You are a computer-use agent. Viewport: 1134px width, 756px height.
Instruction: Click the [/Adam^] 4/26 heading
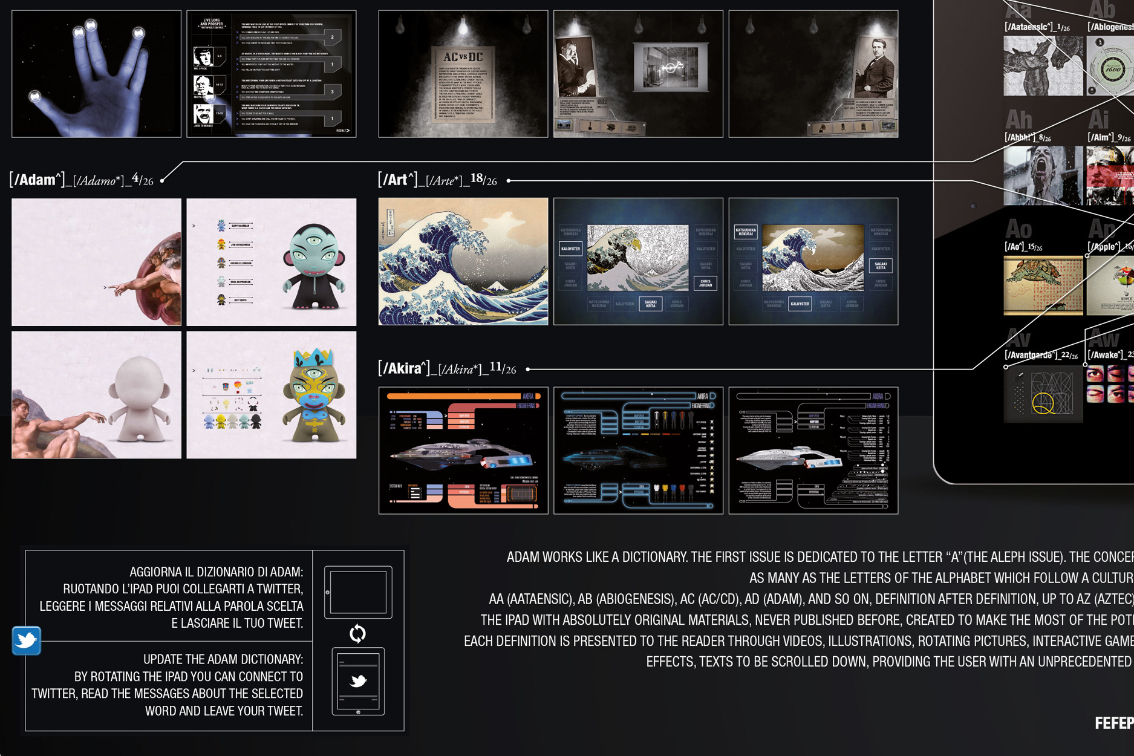pos(82,180)
